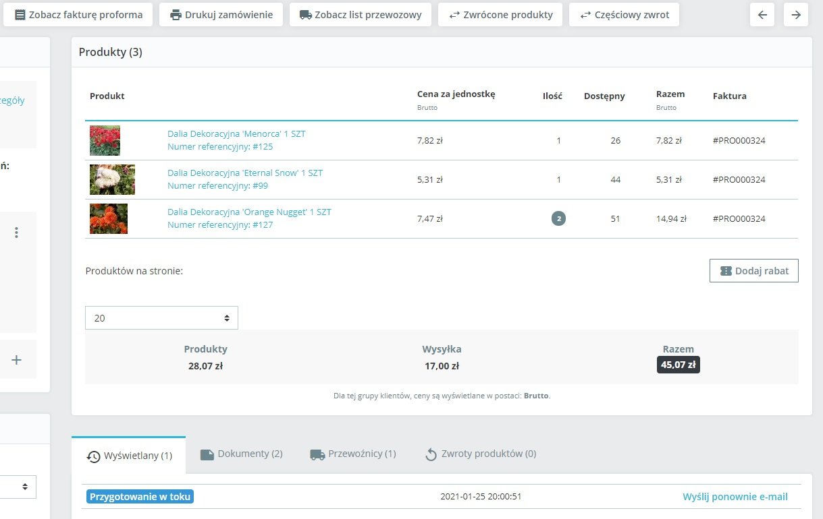The height and width of the screenshot is (519, 823).
Task: Click the 45,07 zł total badge
Action: [x=679, y=365]
